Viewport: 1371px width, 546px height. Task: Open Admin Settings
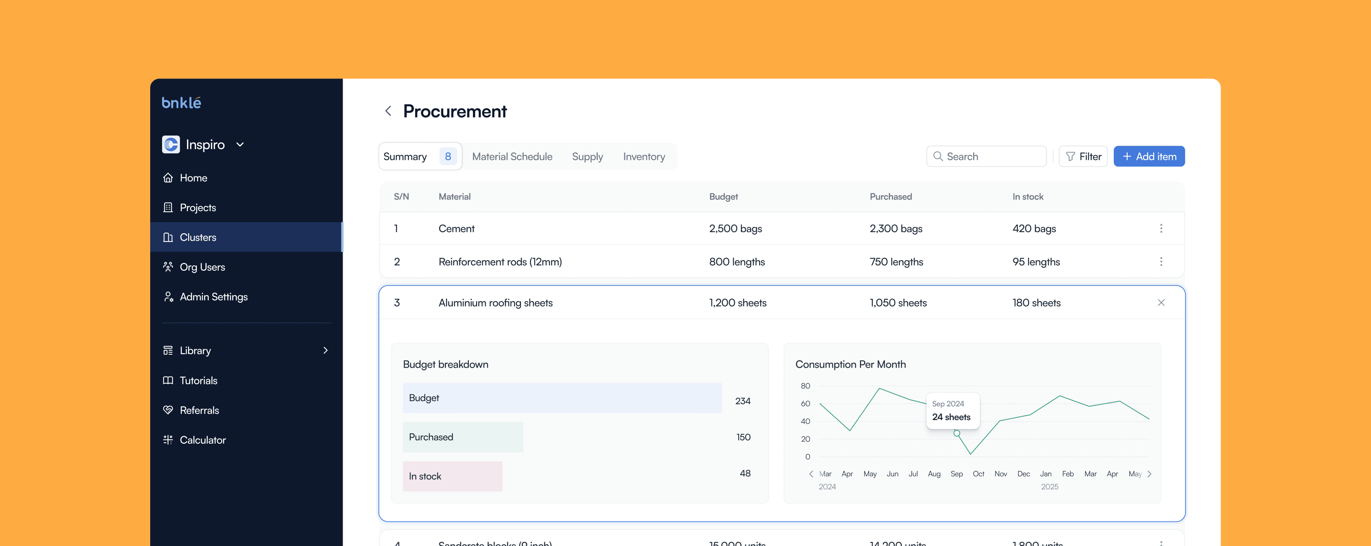[x=246, y=297]
